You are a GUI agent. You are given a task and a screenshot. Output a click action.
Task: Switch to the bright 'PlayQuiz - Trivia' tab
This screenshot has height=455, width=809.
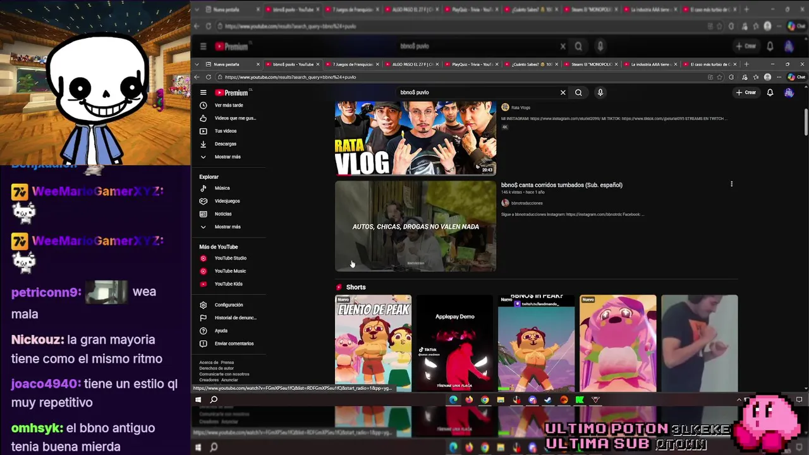471,64
